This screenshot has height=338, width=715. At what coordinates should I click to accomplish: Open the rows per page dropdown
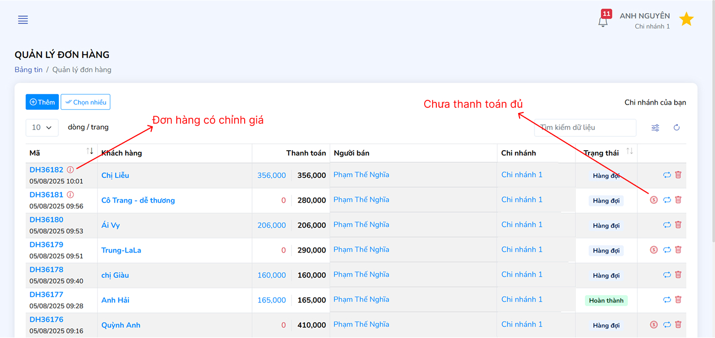point(42,127)
